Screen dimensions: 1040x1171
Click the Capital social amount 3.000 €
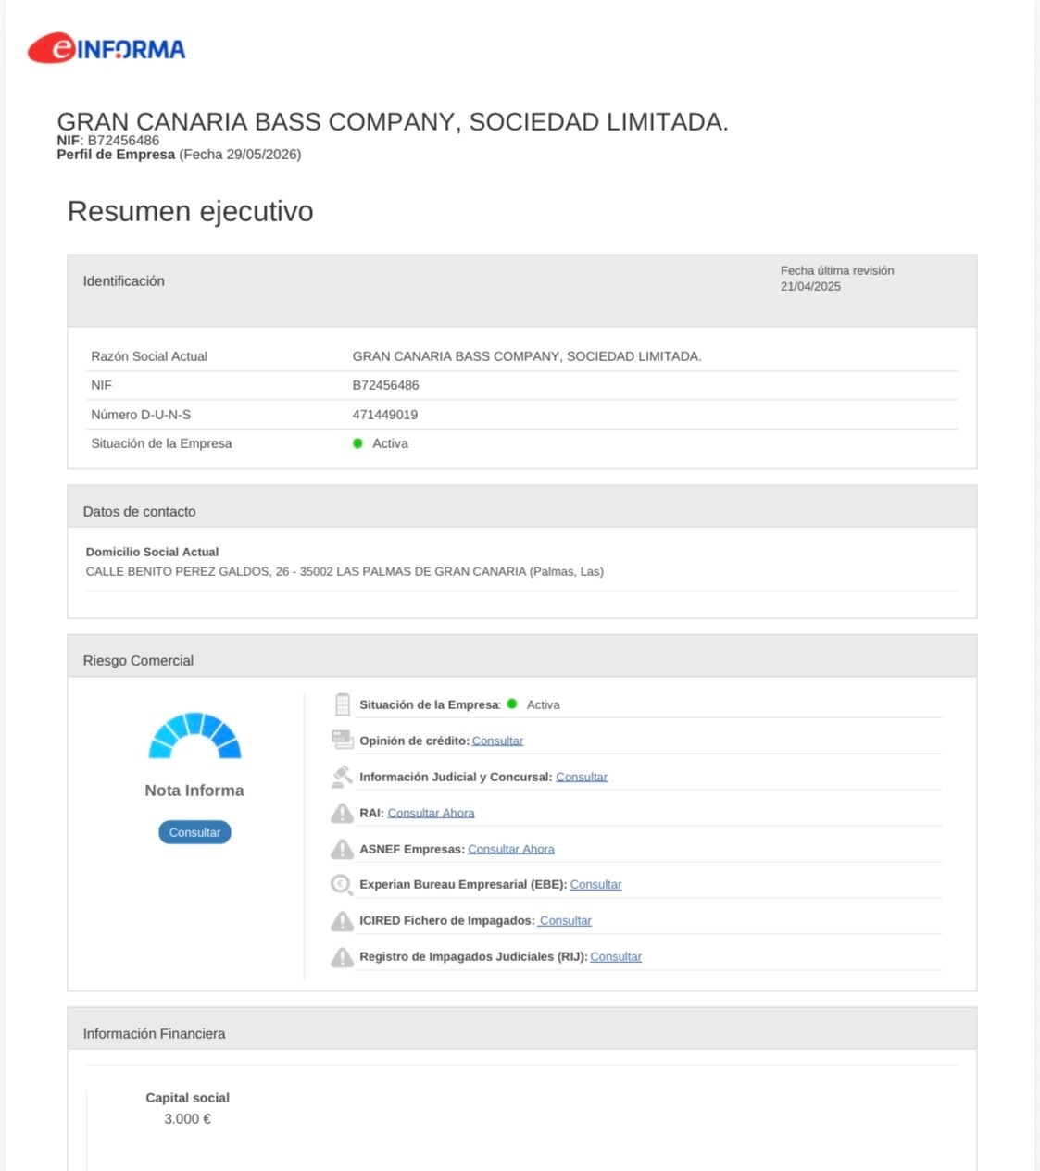tap(187, 1118)
